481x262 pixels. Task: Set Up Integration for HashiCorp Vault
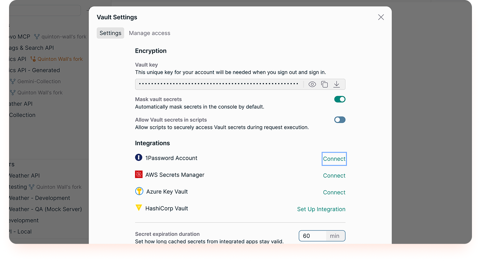click(x=321, y=209)
